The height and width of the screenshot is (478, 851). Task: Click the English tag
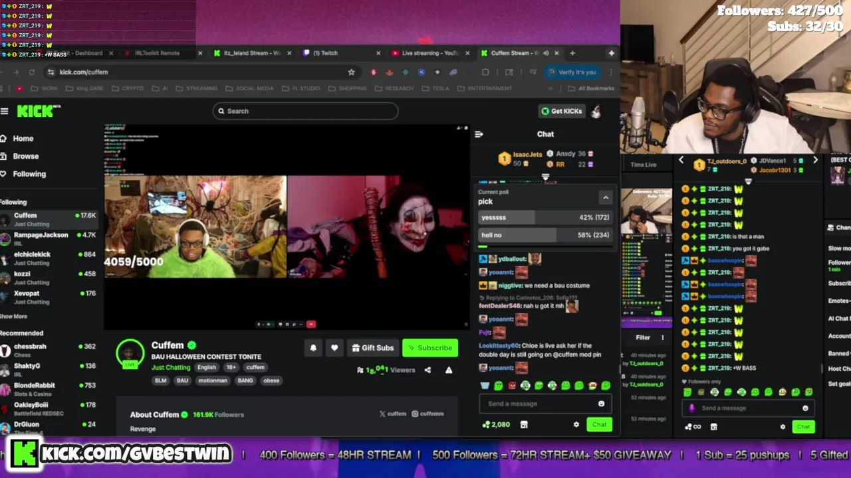pos(207,367)
